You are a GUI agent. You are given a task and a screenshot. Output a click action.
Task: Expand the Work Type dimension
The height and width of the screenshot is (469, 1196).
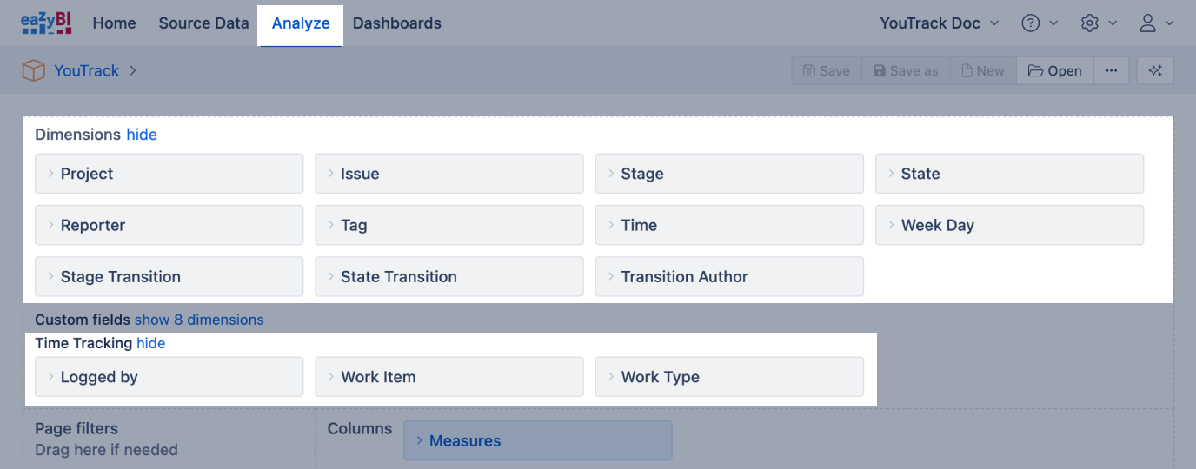(x=728, y=377)
